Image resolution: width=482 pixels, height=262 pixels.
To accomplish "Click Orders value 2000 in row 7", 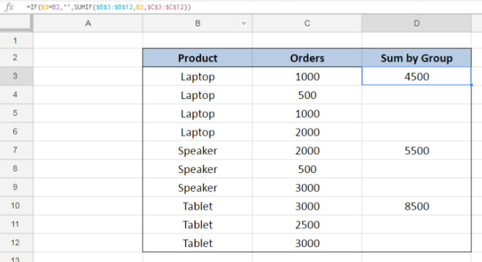I will [307, 150].
